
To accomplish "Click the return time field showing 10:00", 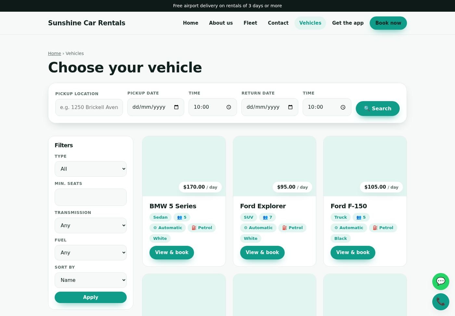I will point(327,107).
